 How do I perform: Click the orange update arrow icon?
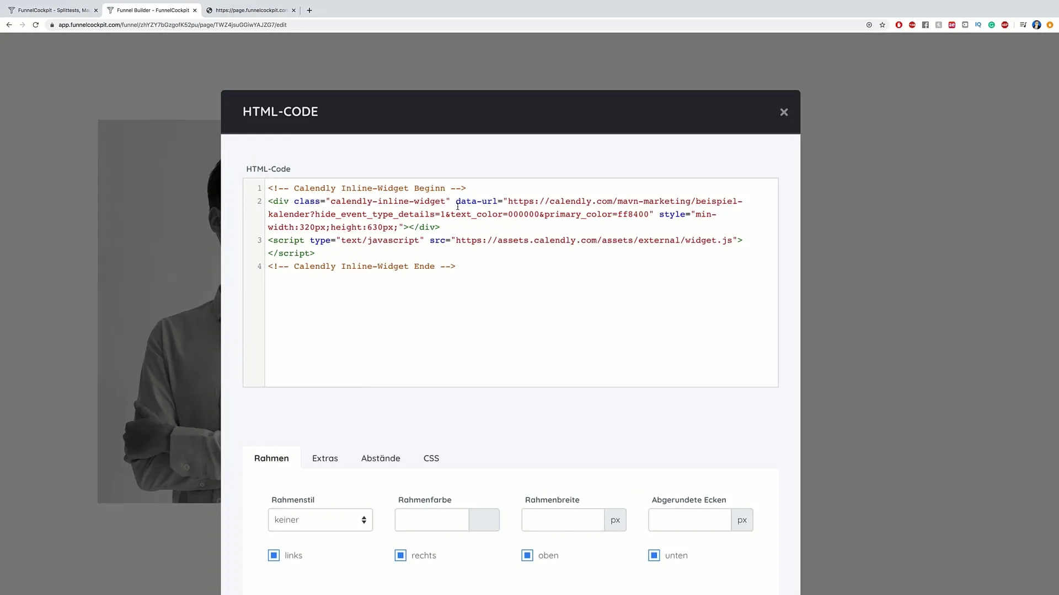(x=1050, y=25)
